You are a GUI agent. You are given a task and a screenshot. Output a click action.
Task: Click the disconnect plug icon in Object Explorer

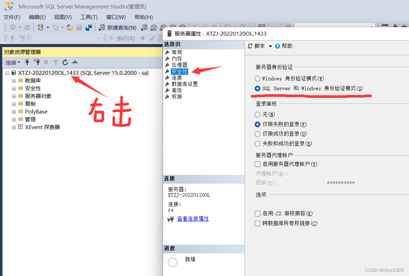[x=37, y=62]
